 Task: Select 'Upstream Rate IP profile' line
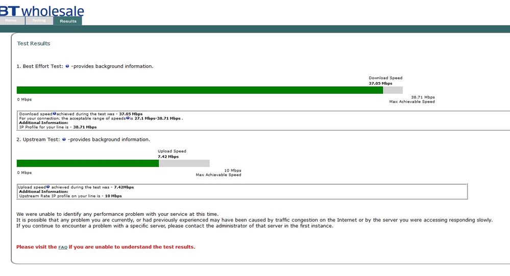tap(70, 196)
